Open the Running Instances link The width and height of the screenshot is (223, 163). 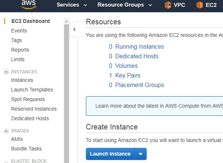(139, 46)
